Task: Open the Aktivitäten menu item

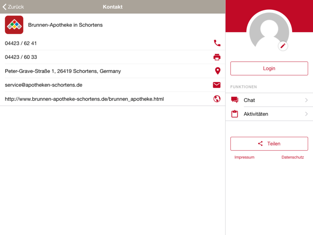Action: pyautogui.click(x=269, y=114)
